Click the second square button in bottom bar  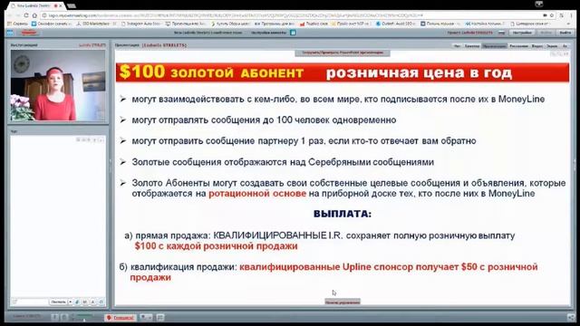(64, 317)
